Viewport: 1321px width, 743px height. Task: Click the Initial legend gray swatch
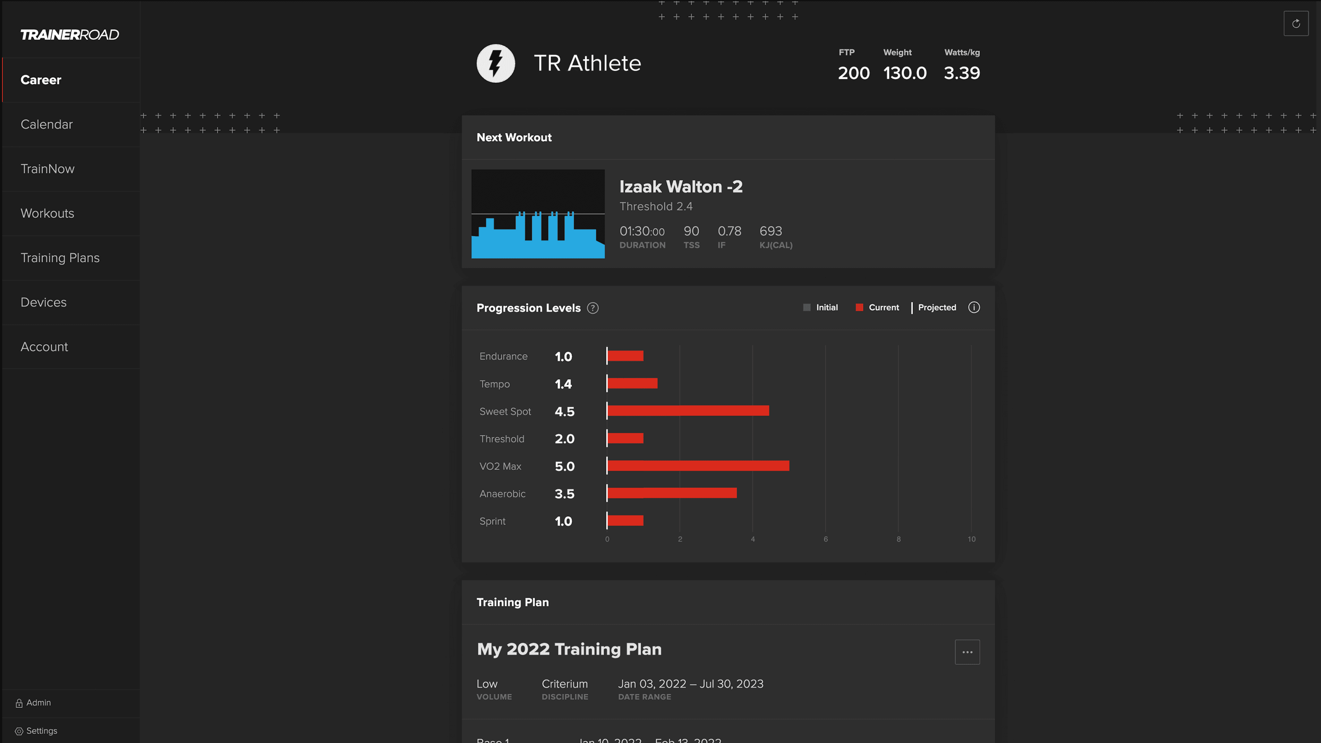pyautogui.click(x=807, y=308)
